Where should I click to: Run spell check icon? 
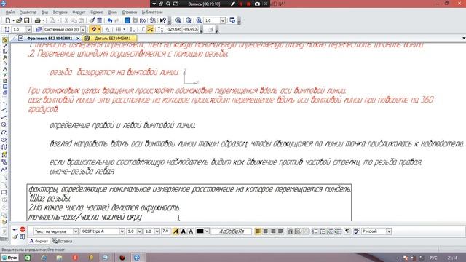[x=356, y=231]
